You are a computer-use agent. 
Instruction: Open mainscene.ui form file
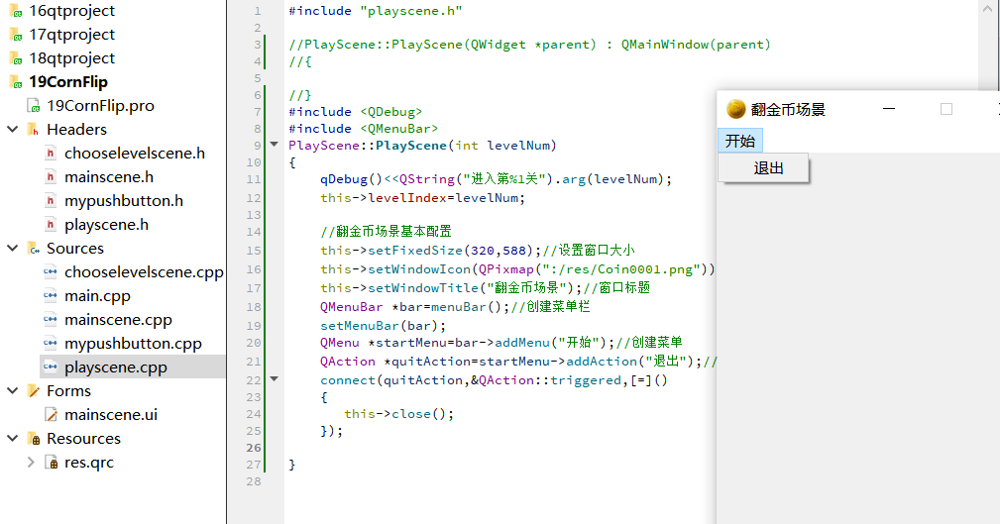pos(111,415)
